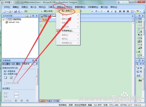Click the Save floppy disk icon
146x107 pixels.
click(15, 11)
